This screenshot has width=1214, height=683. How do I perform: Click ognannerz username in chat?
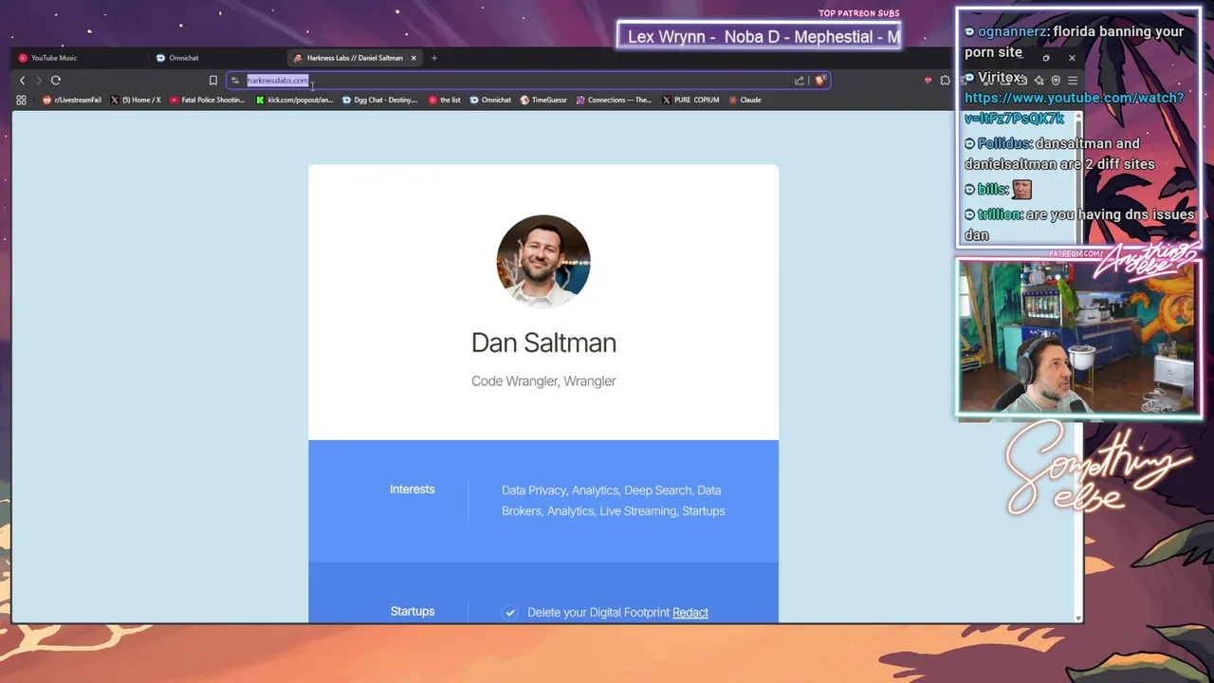point(1012,31)
